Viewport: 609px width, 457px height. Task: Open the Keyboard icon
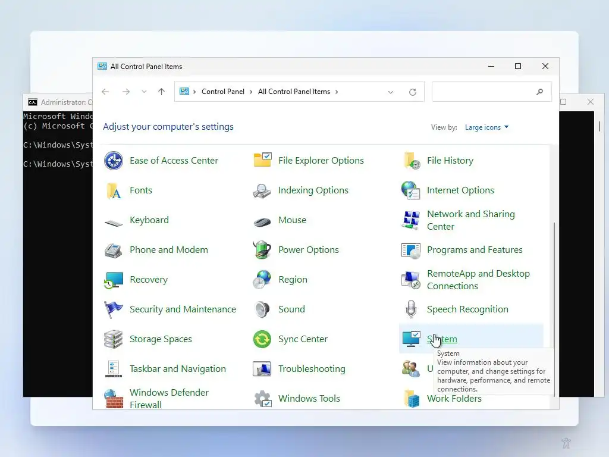pos(114,223)
